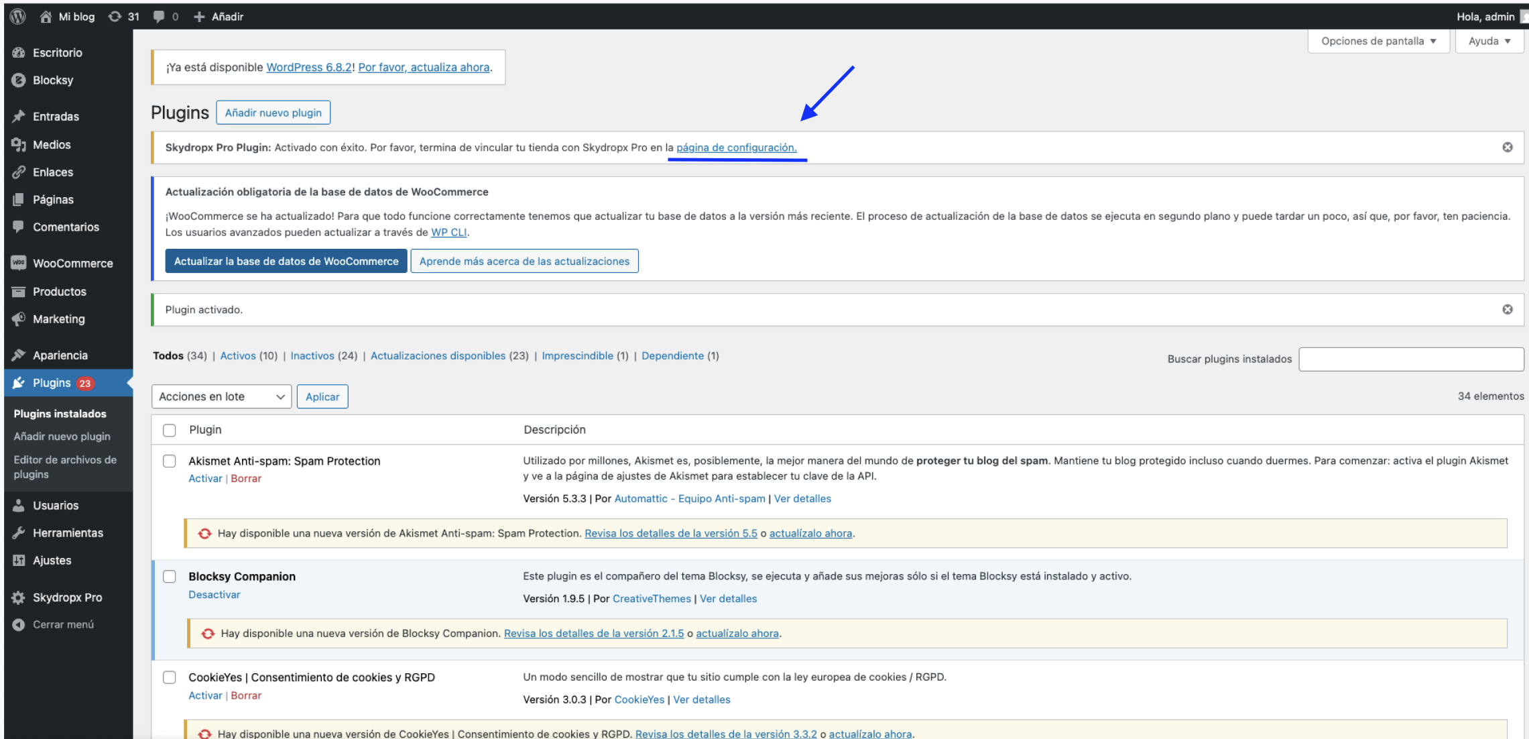Select Todos (34) plugins filter

(x=180, y=355)
